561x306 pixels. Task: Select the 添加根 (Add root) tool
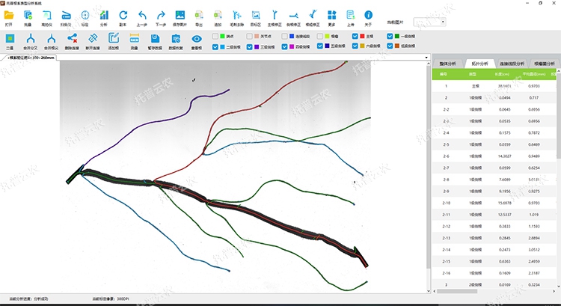(114, 40)
